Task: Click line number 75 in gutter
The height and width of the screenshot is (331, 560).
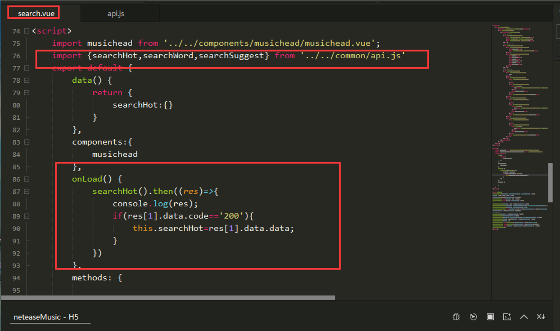Action: 16,43
